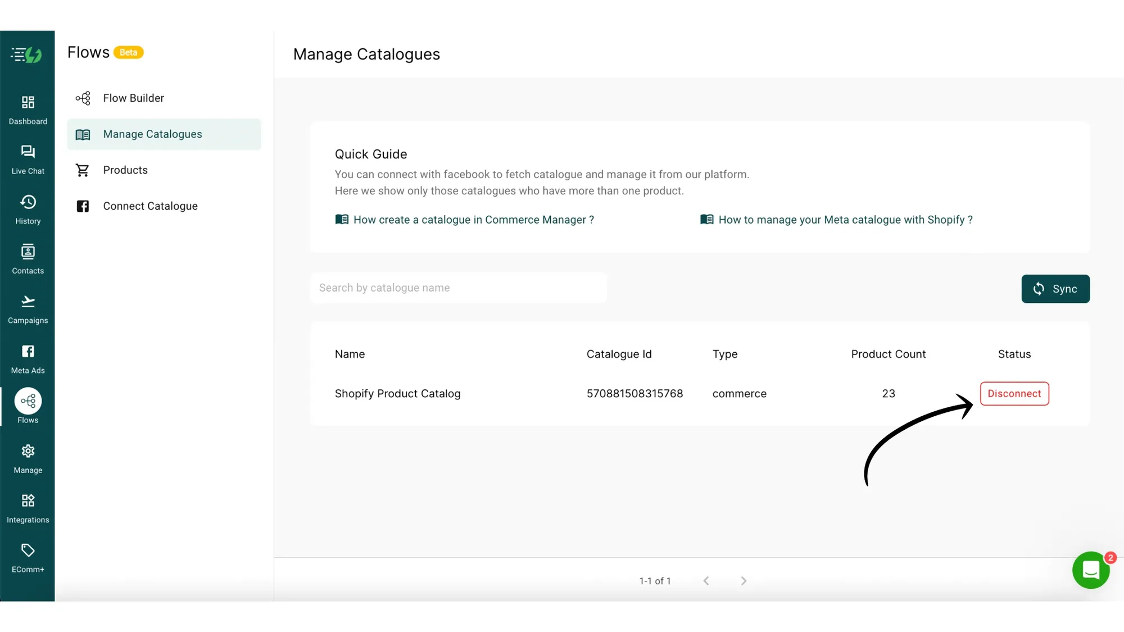This screenshot has width=1124, height=632.
Task: Select the Flows sidebar icon
Action: coord(28,406)
